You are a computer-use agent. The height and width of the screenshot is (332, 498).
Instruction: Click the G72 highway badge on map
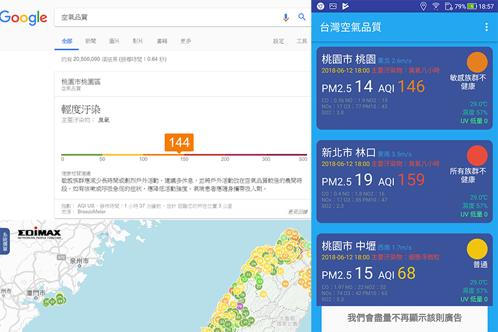click(62, 257)
